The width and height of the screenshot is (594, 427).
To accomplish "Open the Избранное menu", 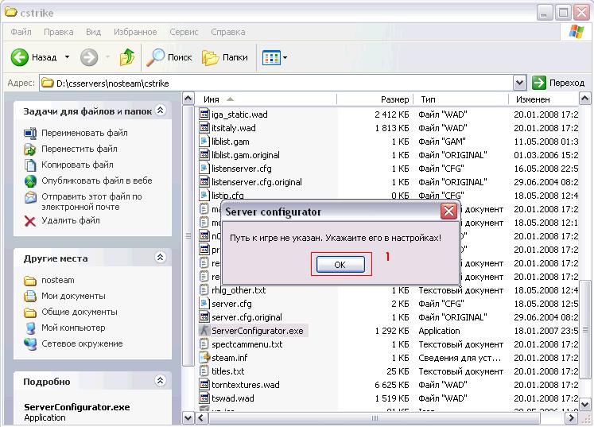I will 135,32.
